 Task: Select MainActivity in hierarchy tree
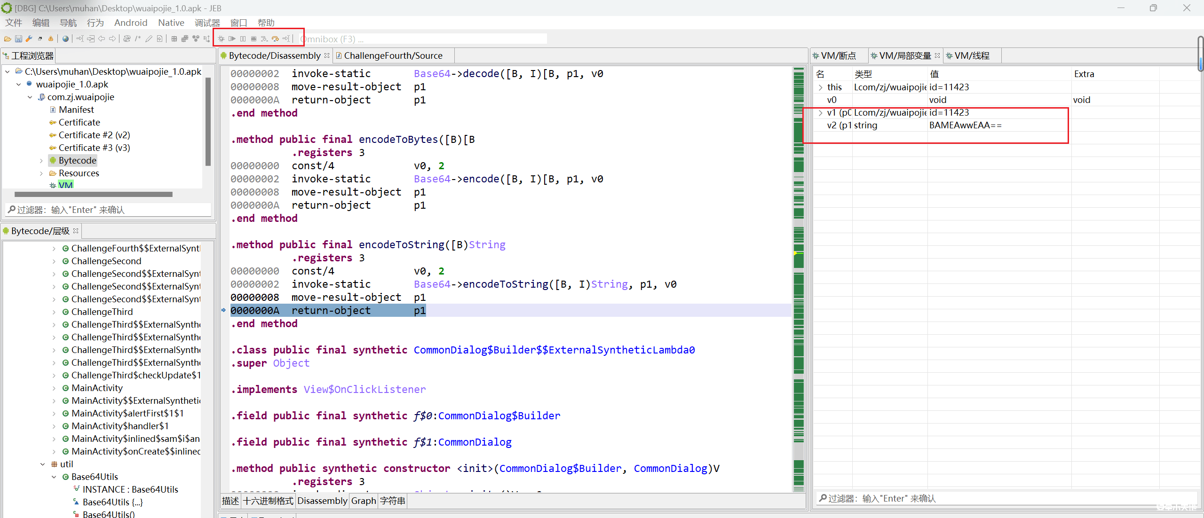point(97,388)
